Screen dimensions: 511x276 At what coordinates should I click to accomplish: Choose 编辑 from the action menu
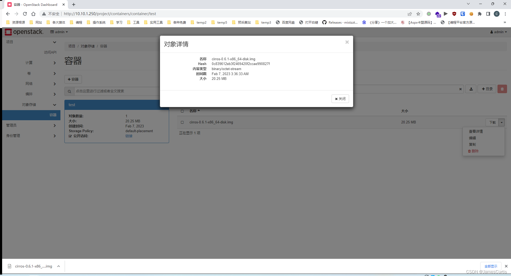tap(472, 138)
